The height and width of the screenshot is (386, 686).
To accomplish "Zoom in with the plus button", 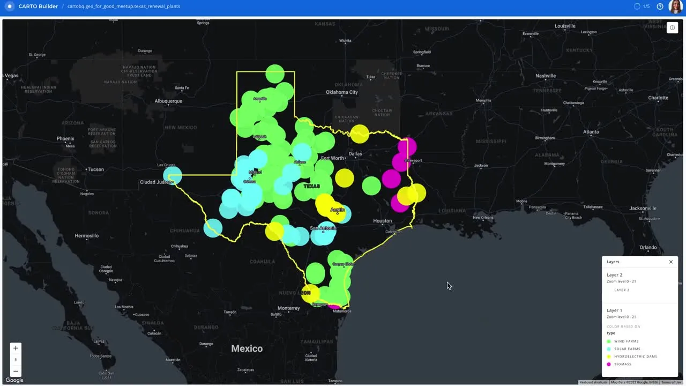I will [16, 348].
